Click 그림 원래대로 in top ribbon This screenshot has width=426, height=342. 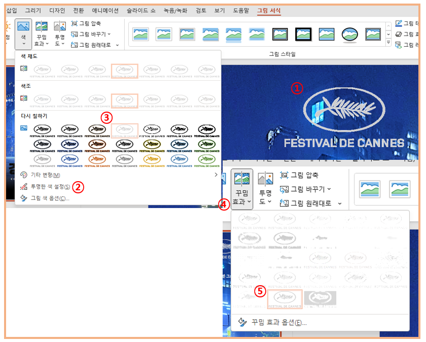click(91, 45)
